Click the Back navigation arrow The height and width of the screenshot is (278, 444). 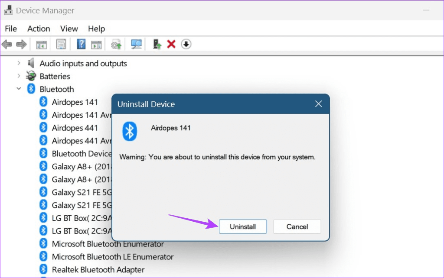[x=7, y=44]
